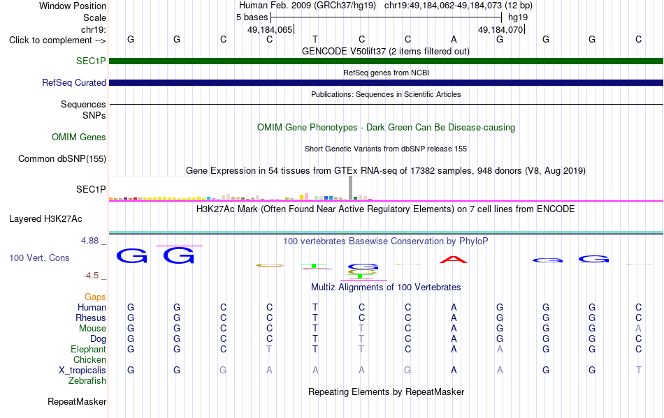Click the T base in the complement row

pos(315,39)
